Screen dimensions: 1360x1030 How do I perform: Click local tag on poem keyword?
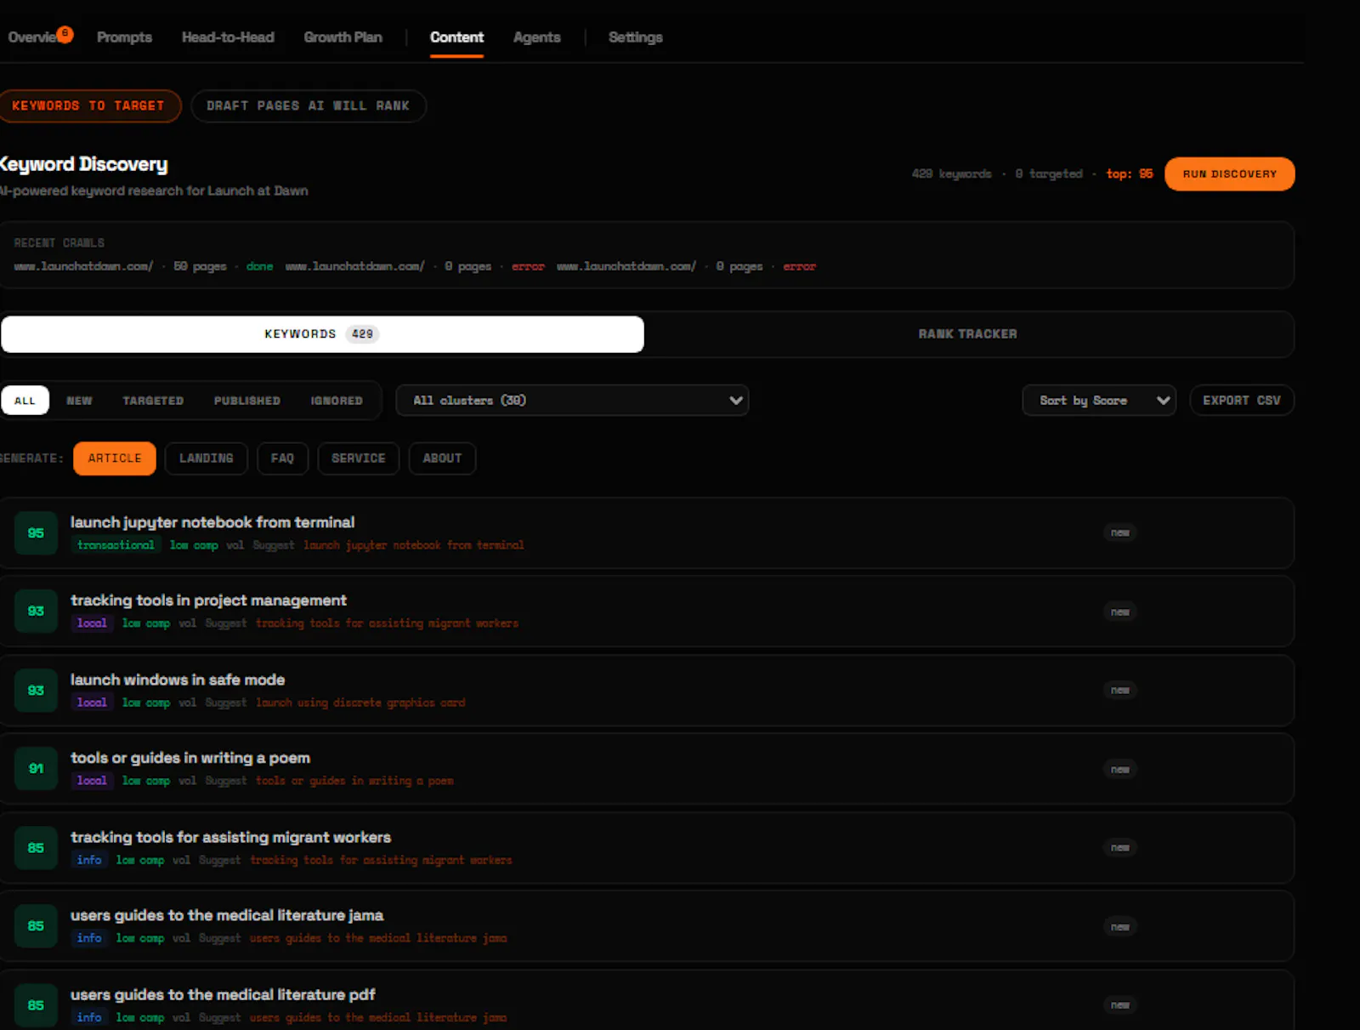[x=92, y=781]
